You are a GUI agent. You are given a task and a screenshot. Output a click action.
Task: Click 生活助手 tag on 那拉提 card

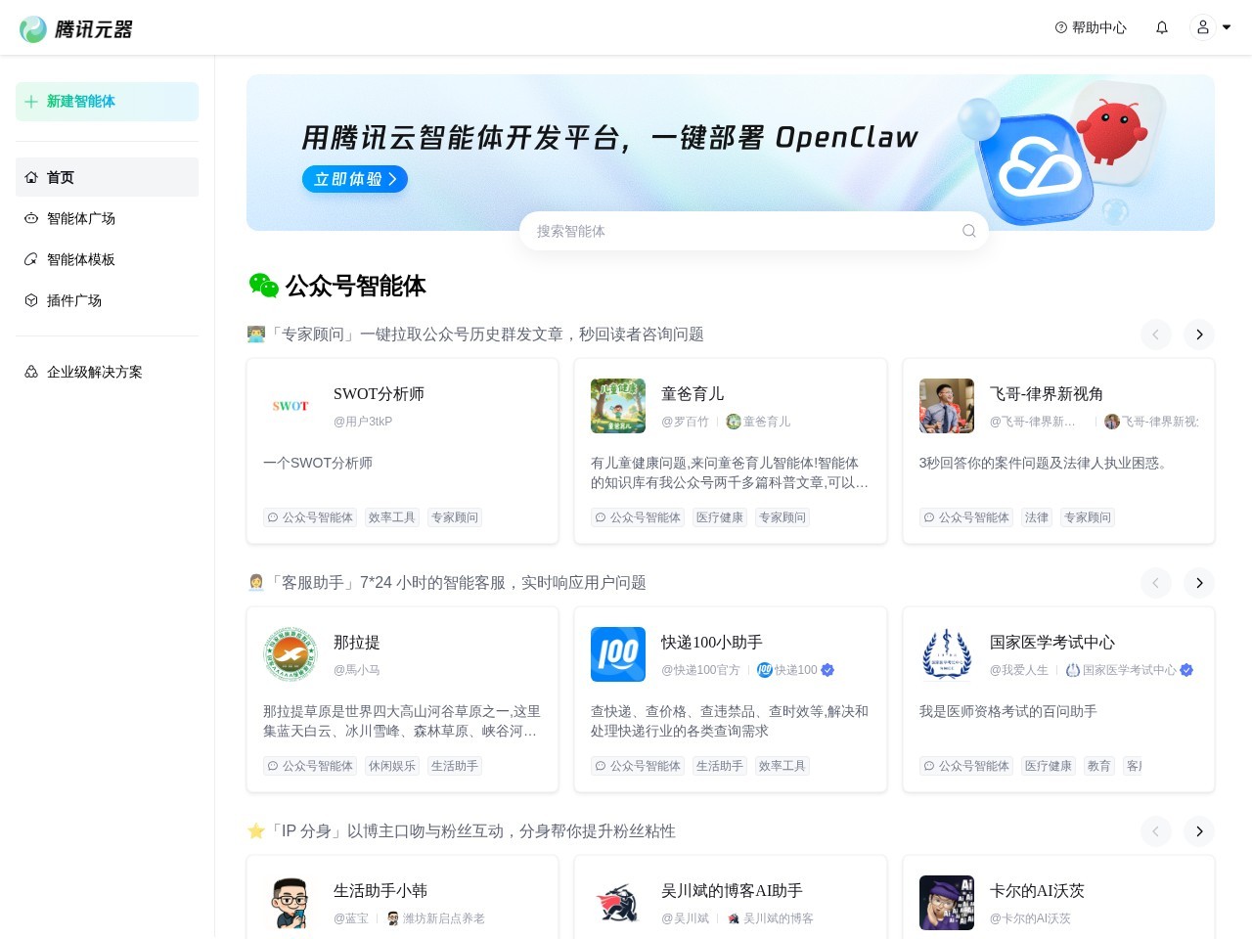coord(455,766)
